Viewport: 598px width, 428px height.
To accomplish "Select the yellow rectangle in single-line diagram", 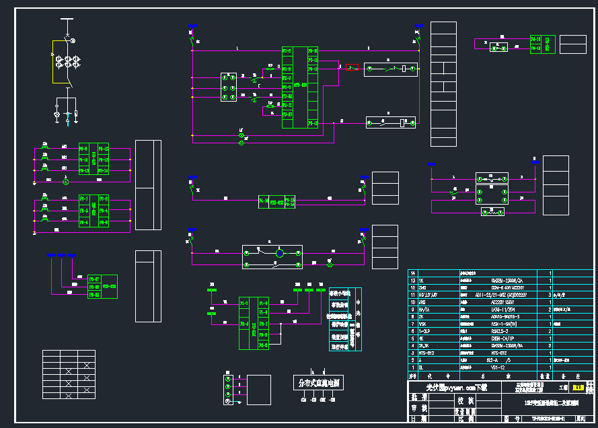I will pyautogui.click(x=54, y=61).
